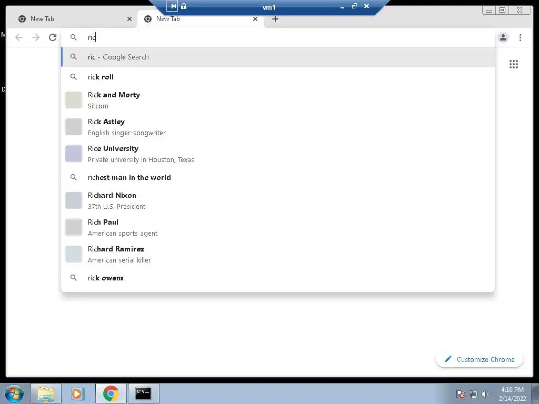The height and width of the screenshot is (404, 539).
Task: Click the volume speaker tray icon
Action: 485,394
